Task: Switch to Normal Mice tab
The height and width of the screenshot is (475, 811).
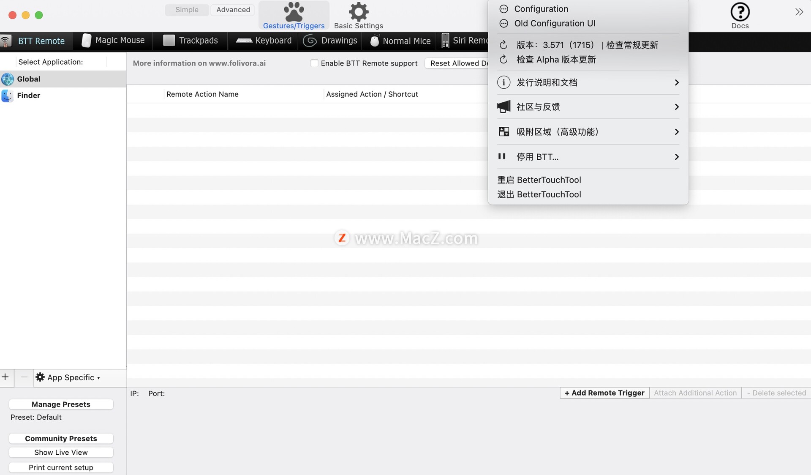Action: 400,41
